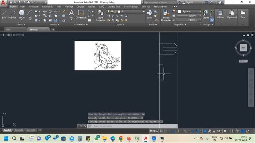Select the Dimension tool

point(81,14)
